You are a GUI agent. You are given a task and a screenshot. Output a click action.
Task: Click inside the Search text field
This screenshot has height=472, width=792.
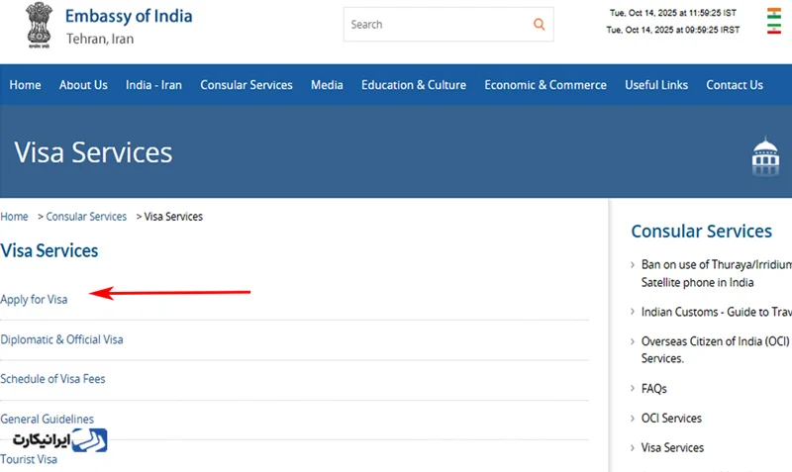[x=436, y=25]
